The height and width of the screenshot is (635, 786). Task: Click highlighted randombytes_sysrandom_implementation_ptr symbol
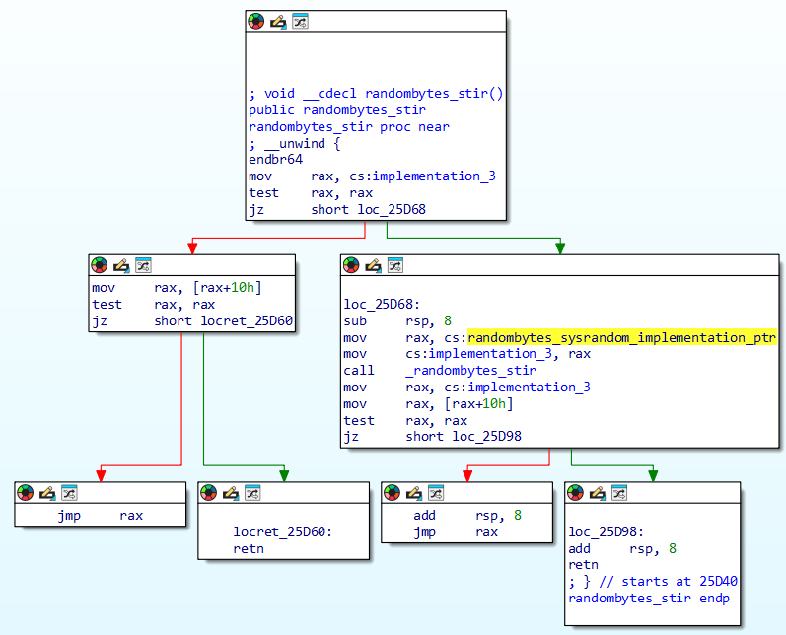coord(622,338)
